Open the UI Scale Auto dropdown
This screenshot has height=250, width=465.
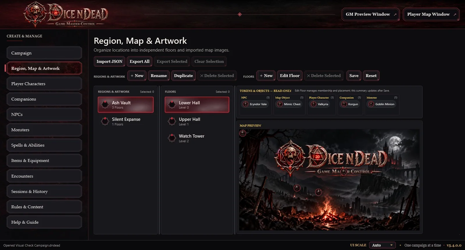tap(382, 245)
